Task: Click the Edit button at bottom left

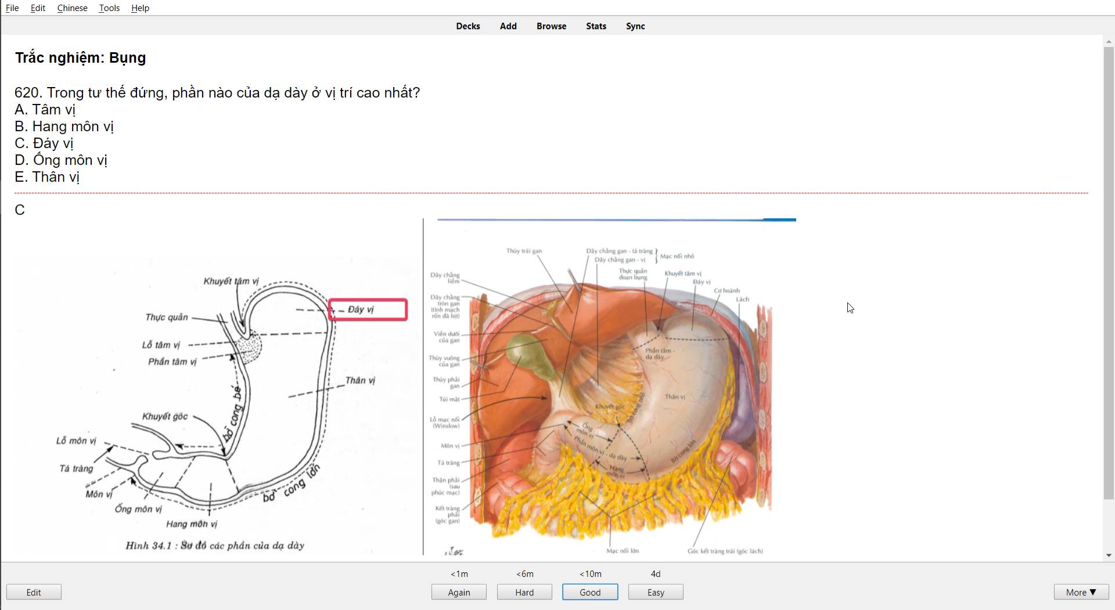Action: pyautogui.click(x=34, y=592)
